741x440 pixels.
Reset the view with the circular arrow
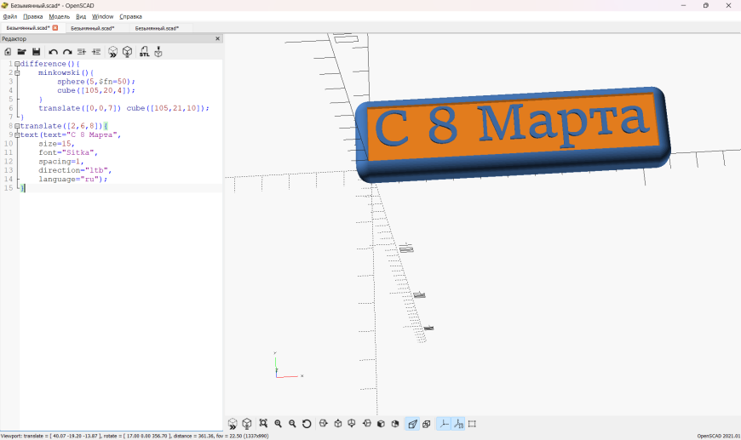tap(307, 424)
